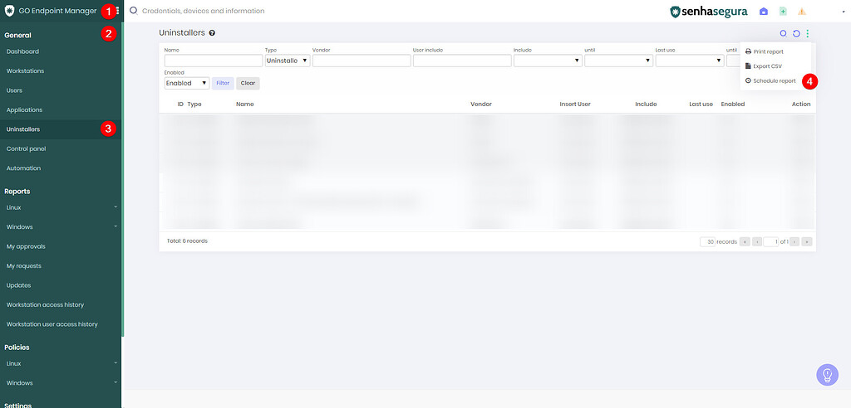851x408 pixels.
Task: Click the records-per-page field showing 30
Action: [708, 241]
